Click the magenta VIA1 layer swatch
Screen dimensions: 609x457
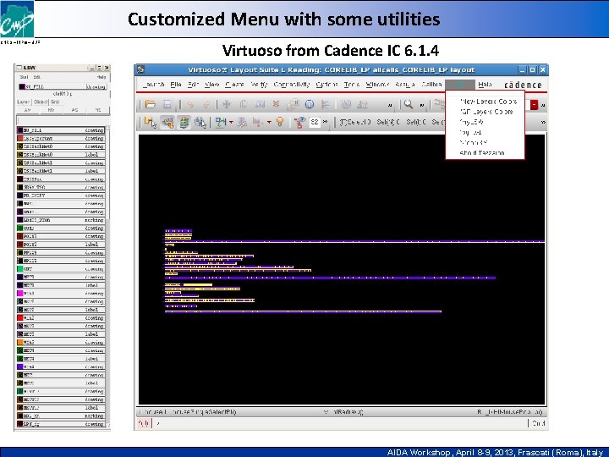coord(19,294)
